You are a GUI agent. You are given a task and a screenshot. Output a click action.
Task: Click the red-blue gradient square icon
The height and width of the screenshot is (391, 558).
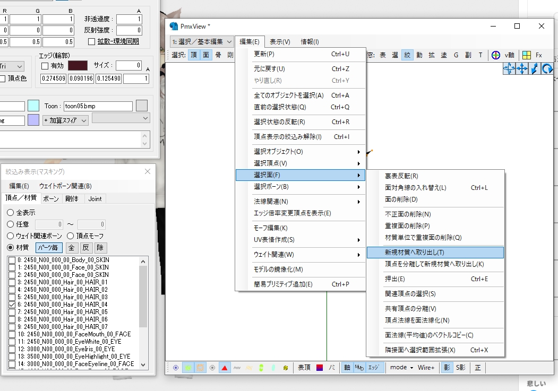(320, 368)
